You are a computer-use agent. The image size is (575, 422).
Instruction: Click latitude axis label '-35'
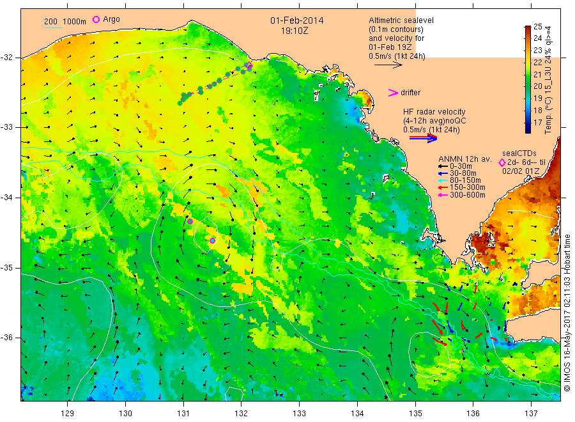[6, 268]
